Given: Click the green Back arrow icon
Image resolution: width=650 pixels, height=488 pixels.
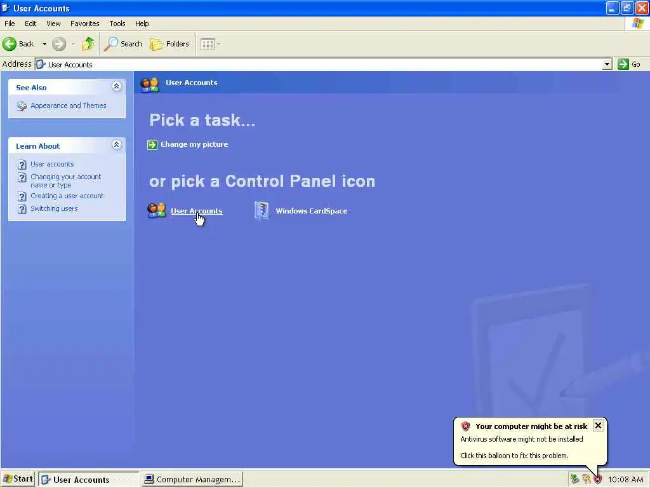Looking at the screenshot, I should tap(10, 44).
